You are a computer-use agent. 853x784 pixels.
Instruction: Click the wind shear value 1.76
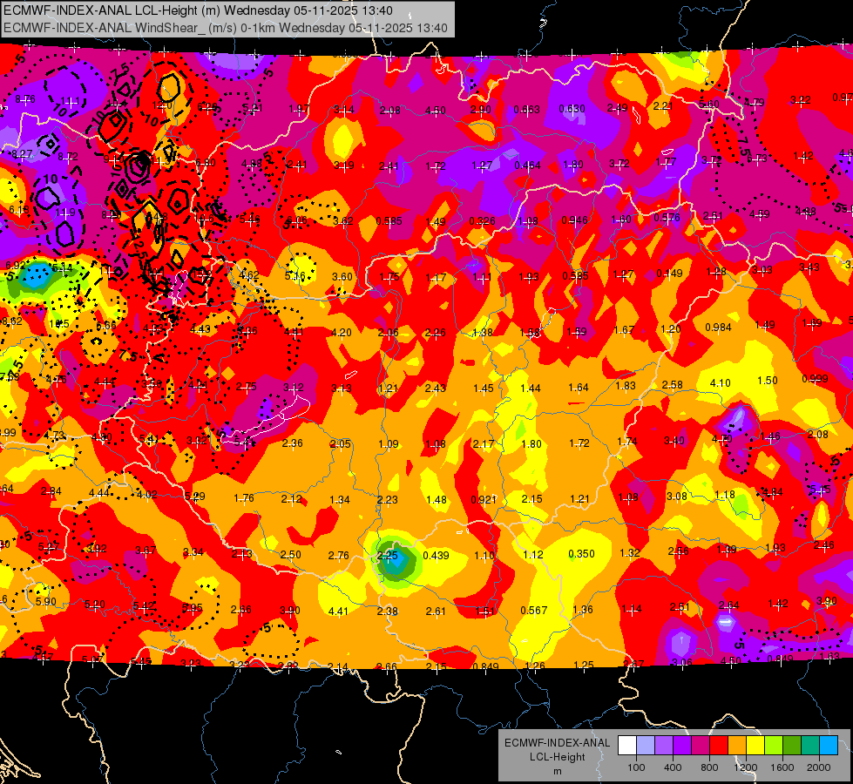coord(244,498)
